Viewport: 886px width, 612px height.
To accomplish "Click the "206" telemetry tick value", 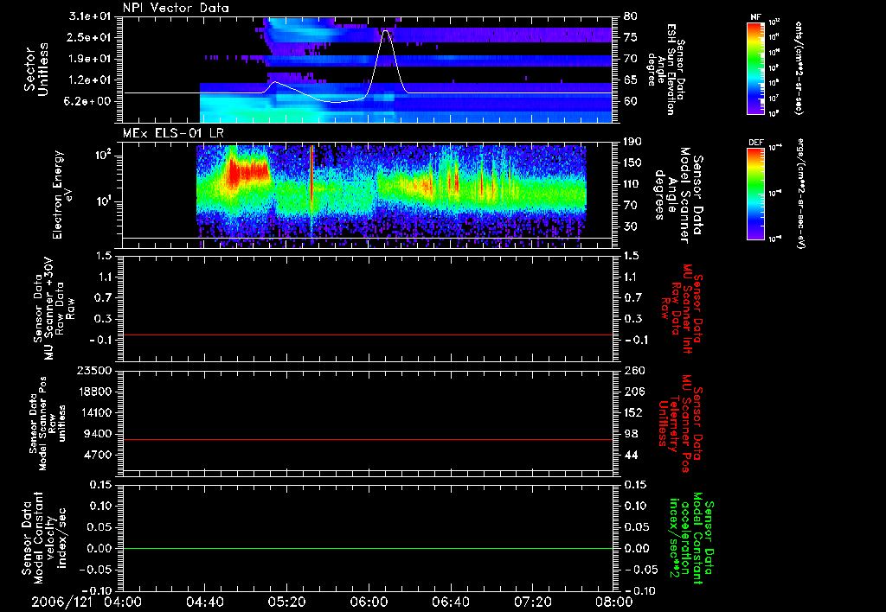I will pyautogui.click(x=634, y=392).
